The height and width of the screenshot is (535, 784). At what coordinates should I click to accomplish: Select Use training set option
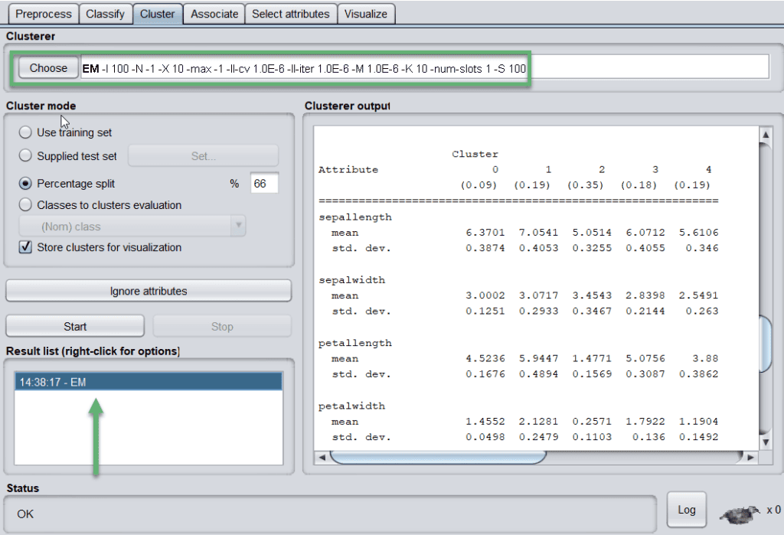point(25,132)
